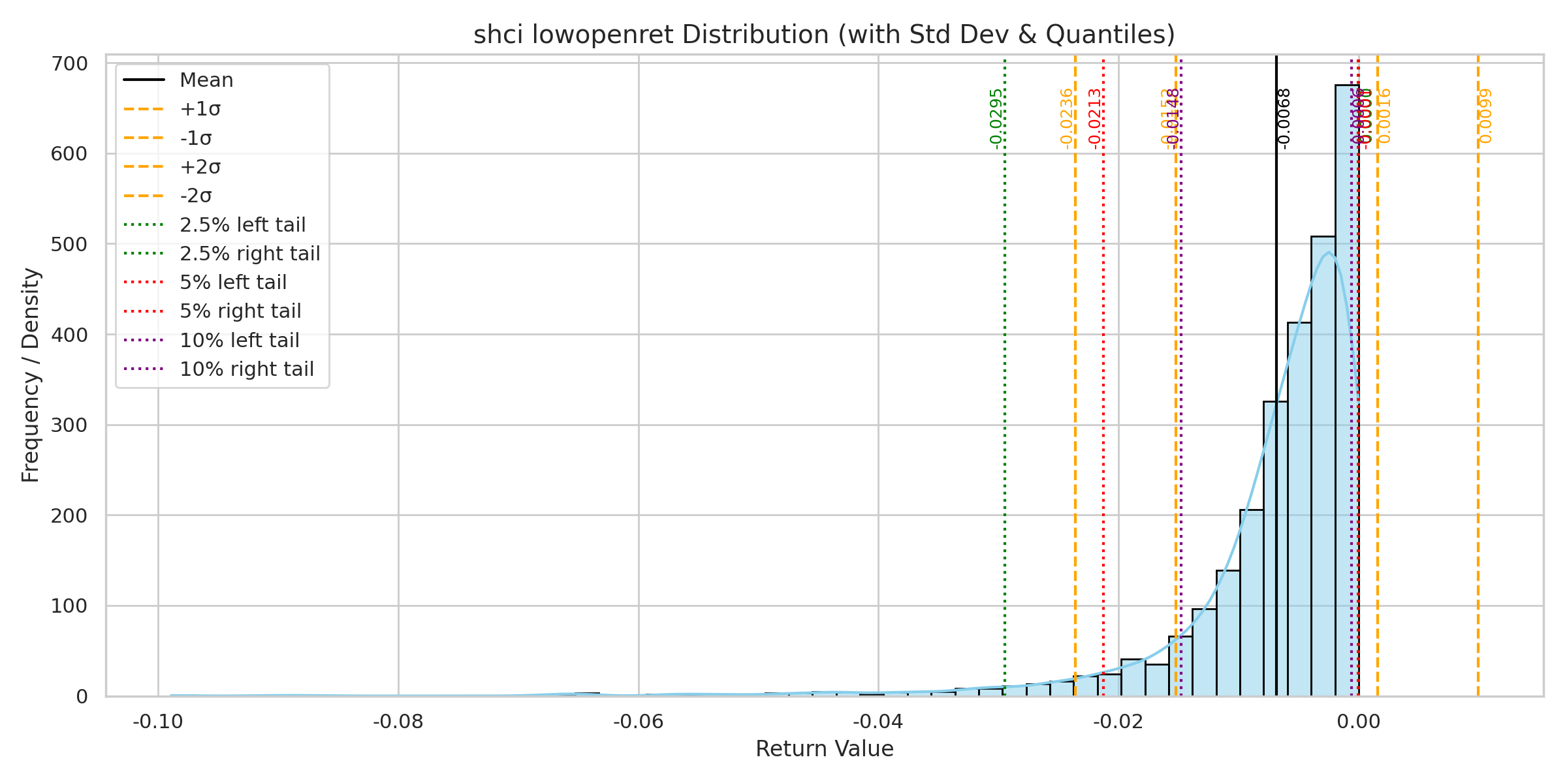Click the orange -0.0236 annotation label
1567x783 pixels.
pos(1066,119)
